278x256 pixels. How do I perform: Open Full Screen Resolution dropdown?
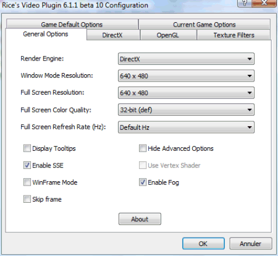pyautogui.click(x=186, y=93)
